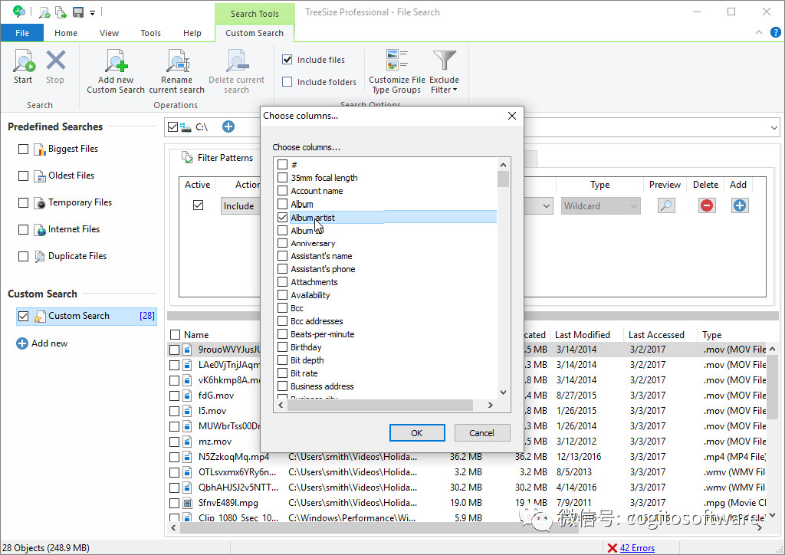Click the TreeSize app icon in title bar
The width and height of the screenshot is (785, 555).
pyautogui.click(x=19, y=11)
